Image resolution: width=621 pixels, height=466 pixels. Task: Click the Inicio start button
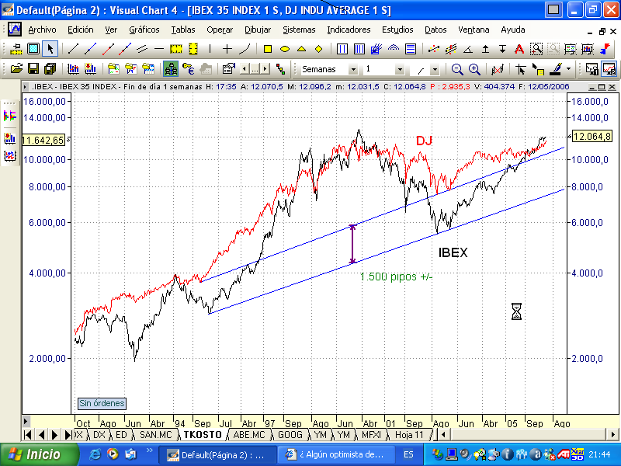40,454
